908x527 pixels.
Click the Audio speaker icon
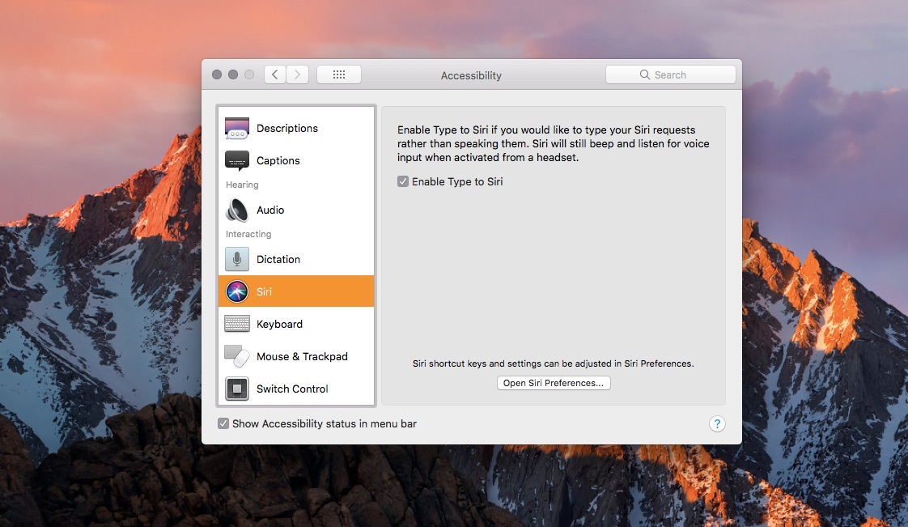point(237,210)
